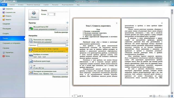This screenshot has height=98, width=174.
Task: Open the manual duplex printing dropdown
Action: tap(48, 50)
